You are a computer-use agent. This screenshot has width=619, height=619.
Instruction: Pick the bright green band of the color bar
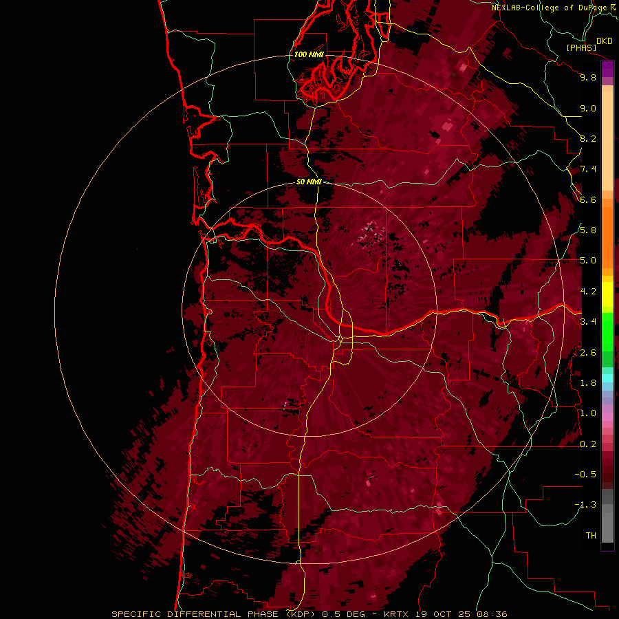pos(607,332)
